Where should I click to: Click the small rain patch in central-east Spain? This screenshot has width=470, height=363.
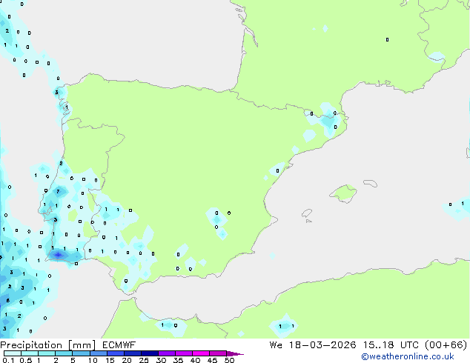click(217, 216)
